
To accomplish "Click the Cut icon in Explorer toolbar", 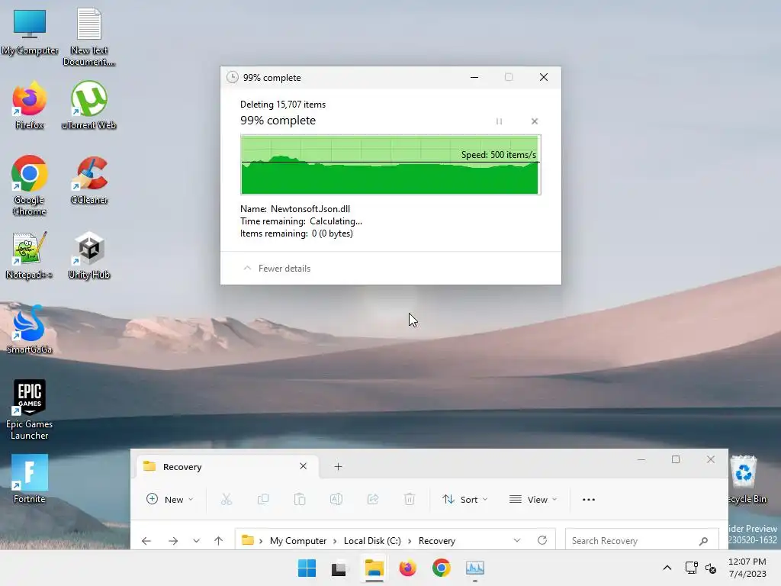I will [x=227, y=499].
